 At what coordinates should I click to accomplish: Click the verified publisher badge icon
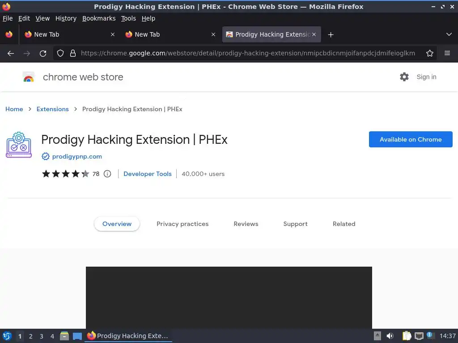coord(46,156)
